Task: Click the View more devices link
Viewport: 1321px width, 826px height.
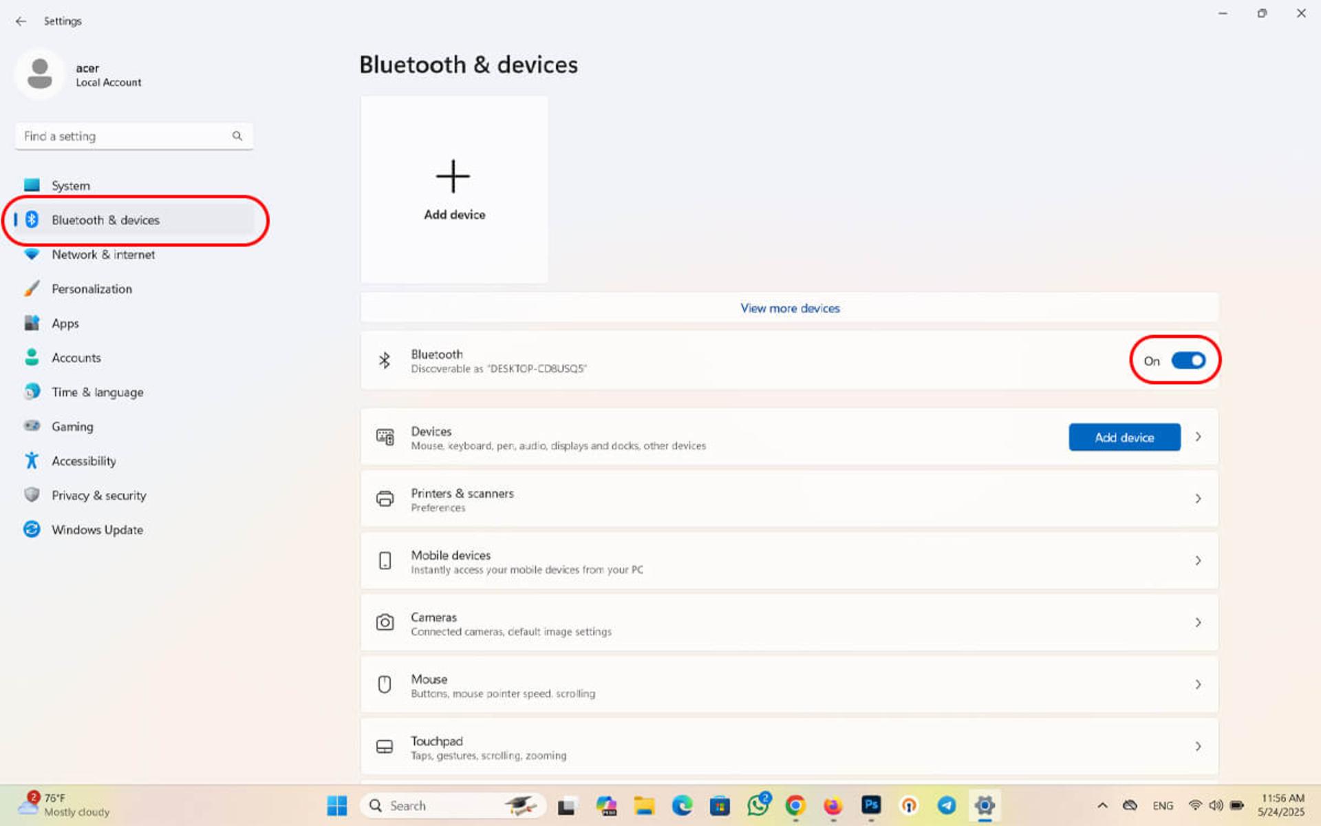Action: point(790,308)
